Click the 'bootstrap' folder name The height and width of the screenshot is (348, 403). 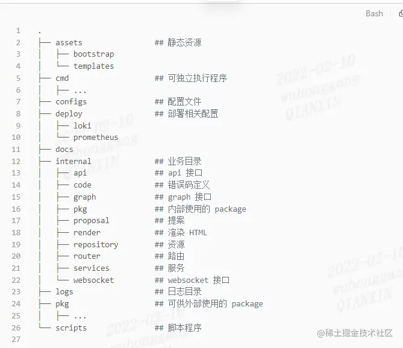click(93, 54)
